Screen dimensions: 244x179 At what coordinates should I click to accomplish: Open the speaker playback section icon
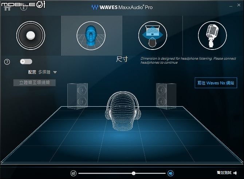click(31, 35)
